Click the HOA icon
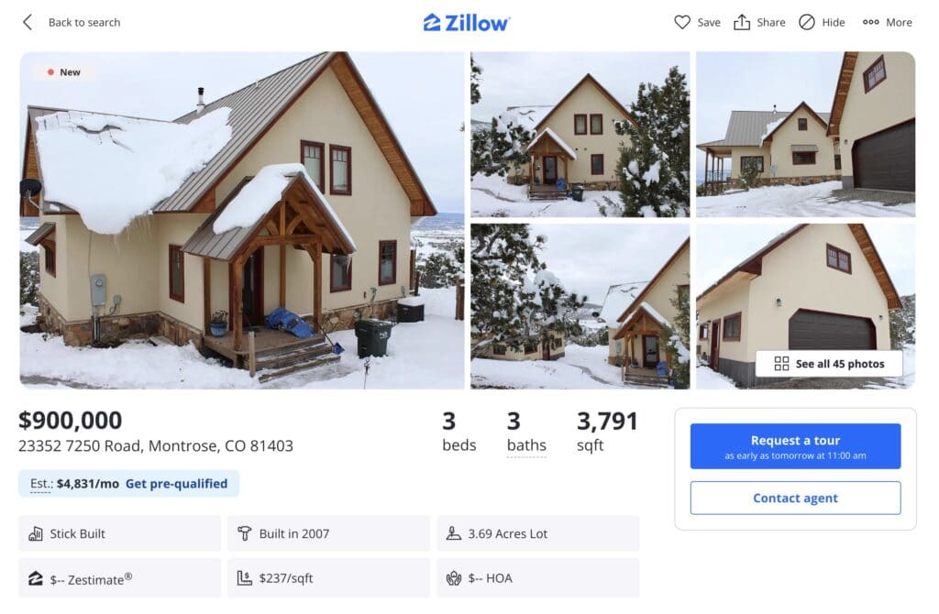 [454, 578]
